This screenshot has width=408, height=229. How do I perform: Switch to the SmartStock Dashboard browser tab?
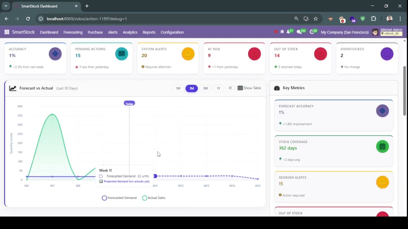pos(46,6)
